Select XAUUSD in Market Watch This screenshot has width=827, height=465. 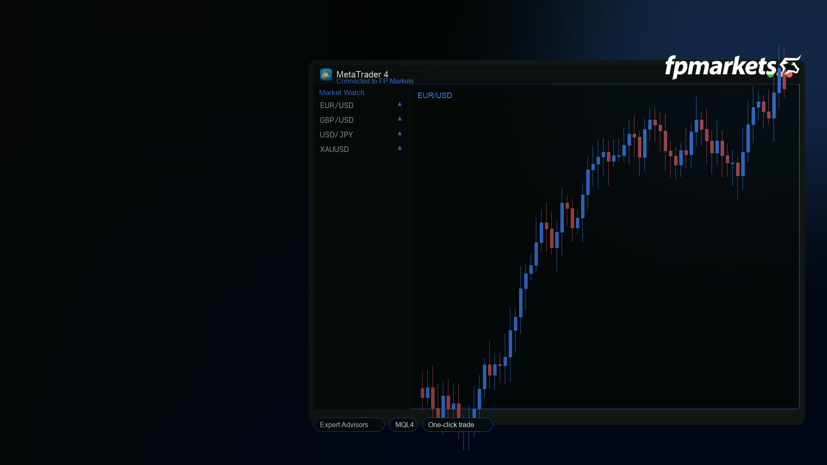point(334,149)
